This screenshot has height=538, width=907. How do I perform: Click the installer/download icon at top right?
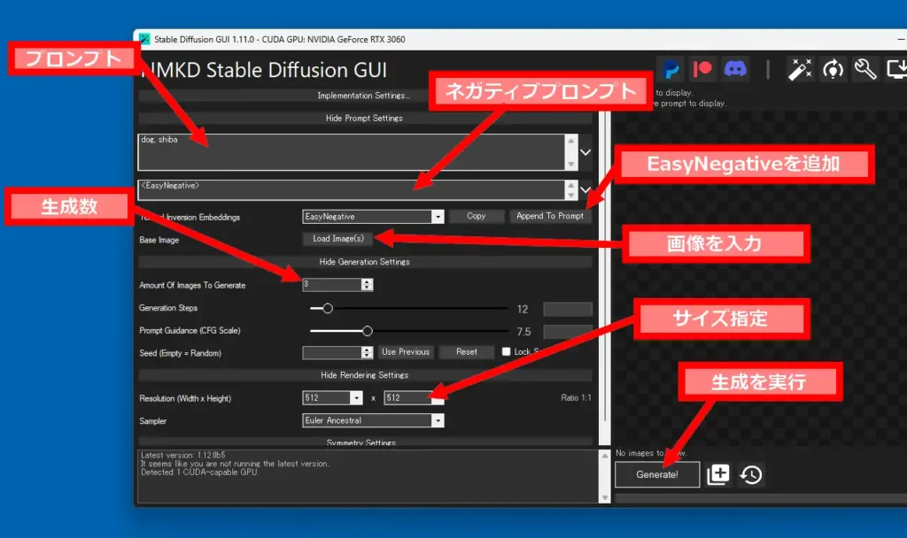897,69
